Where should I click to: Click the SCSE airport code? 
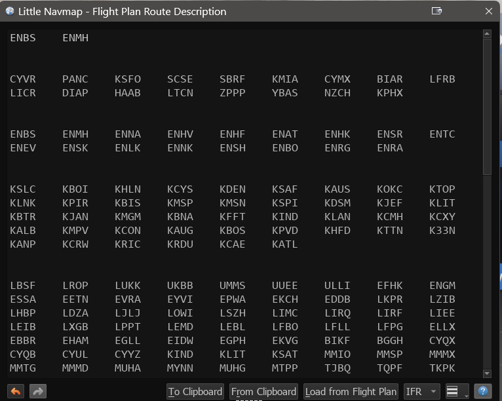point(180,79)
